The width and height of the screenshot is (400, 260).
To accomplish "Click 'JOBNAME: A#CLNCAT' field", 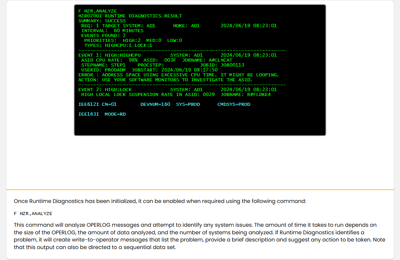I will (207, 60).
